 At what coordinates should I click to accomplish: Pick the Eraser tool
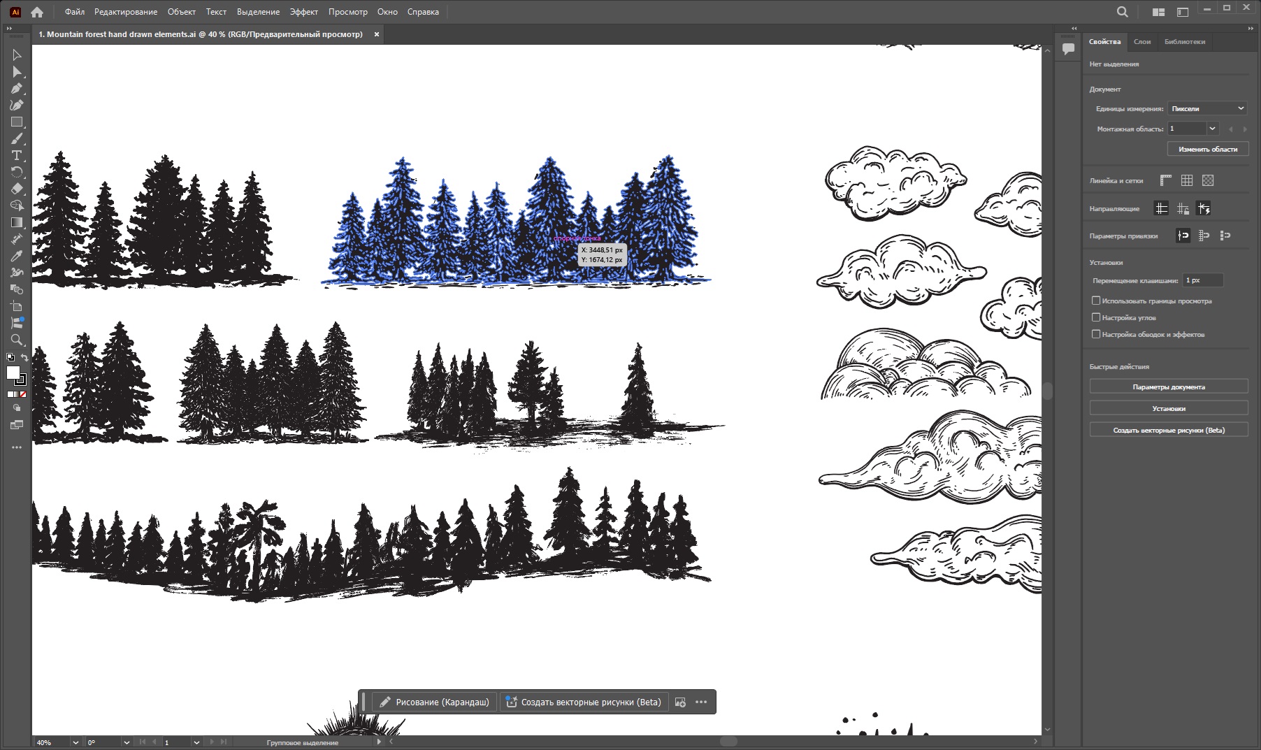point(17,189)
